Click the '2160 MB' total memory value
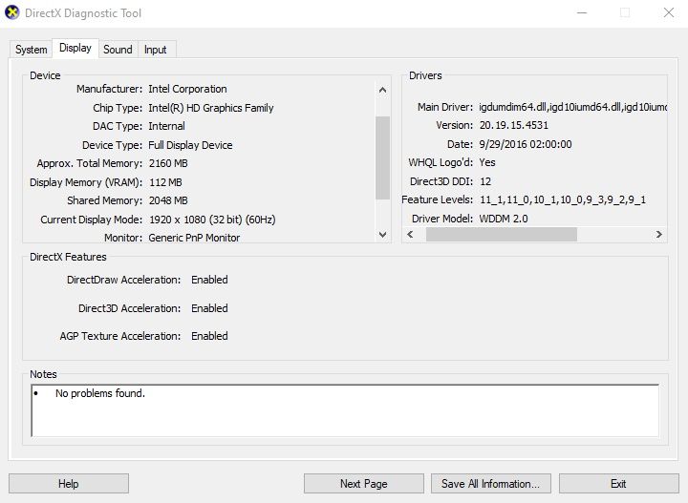 coord(168,163)
